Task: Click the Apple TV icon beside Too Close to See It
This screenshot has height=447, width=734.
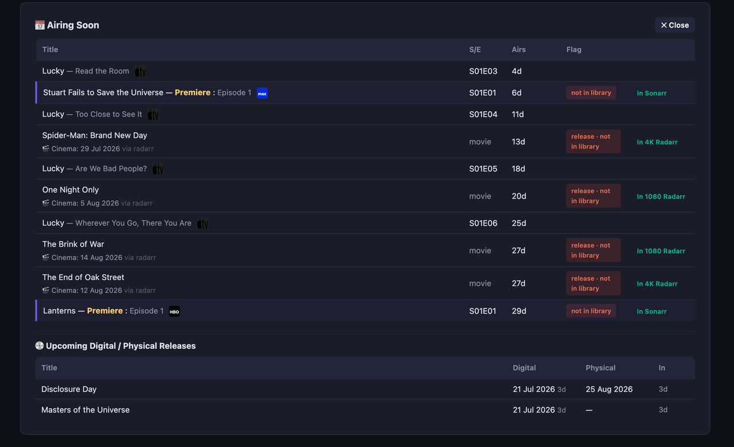Action: 153,115
